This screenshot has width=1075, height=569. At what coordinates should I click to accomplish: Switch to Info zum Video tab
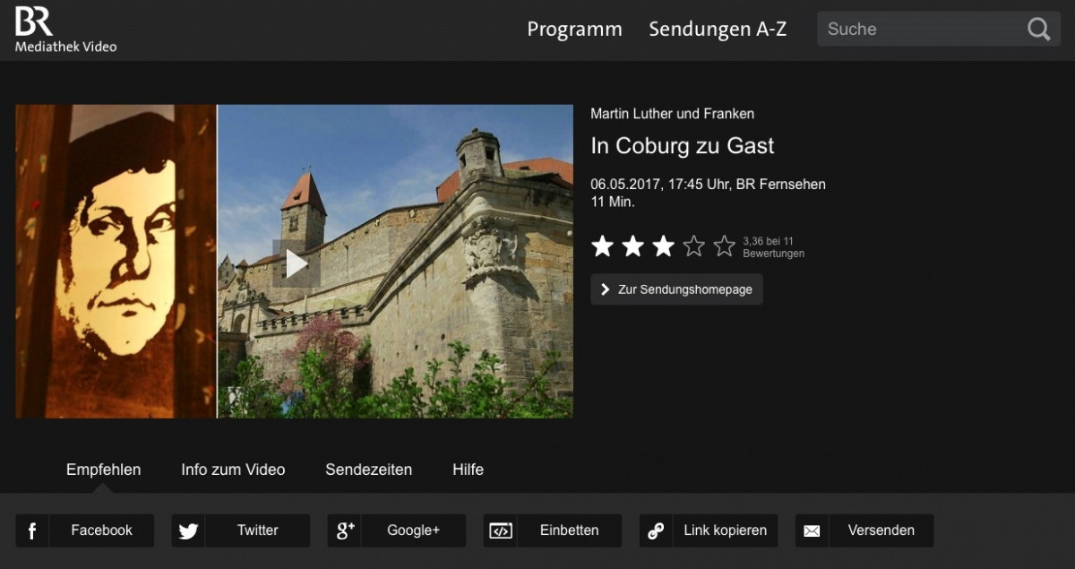pos(233,470)
